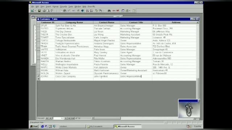
Task: Click the The Big Cheese cell
Action: [x=74, y=31]
